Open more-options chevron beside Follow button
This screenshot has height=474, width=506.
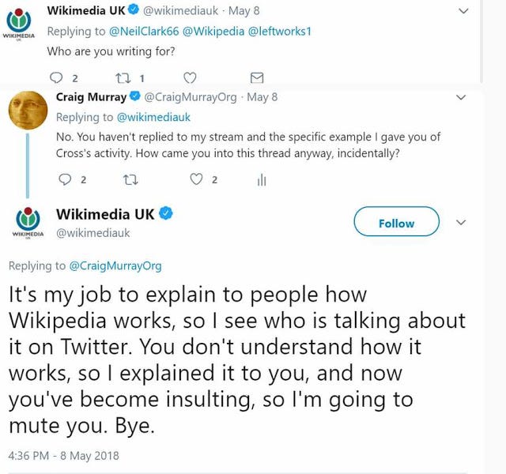pyautogui.click(x=462, y=222)
